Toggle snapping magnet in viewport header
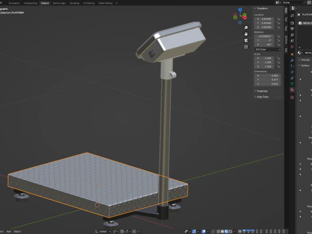 pyautogui.click(x=122, y=231)
